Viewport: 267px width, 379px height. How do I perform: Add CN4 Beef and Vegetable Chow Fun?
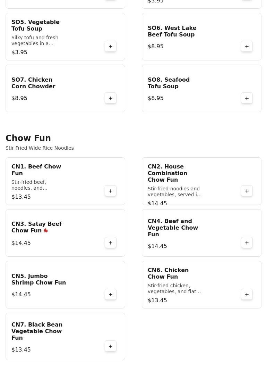247,243
